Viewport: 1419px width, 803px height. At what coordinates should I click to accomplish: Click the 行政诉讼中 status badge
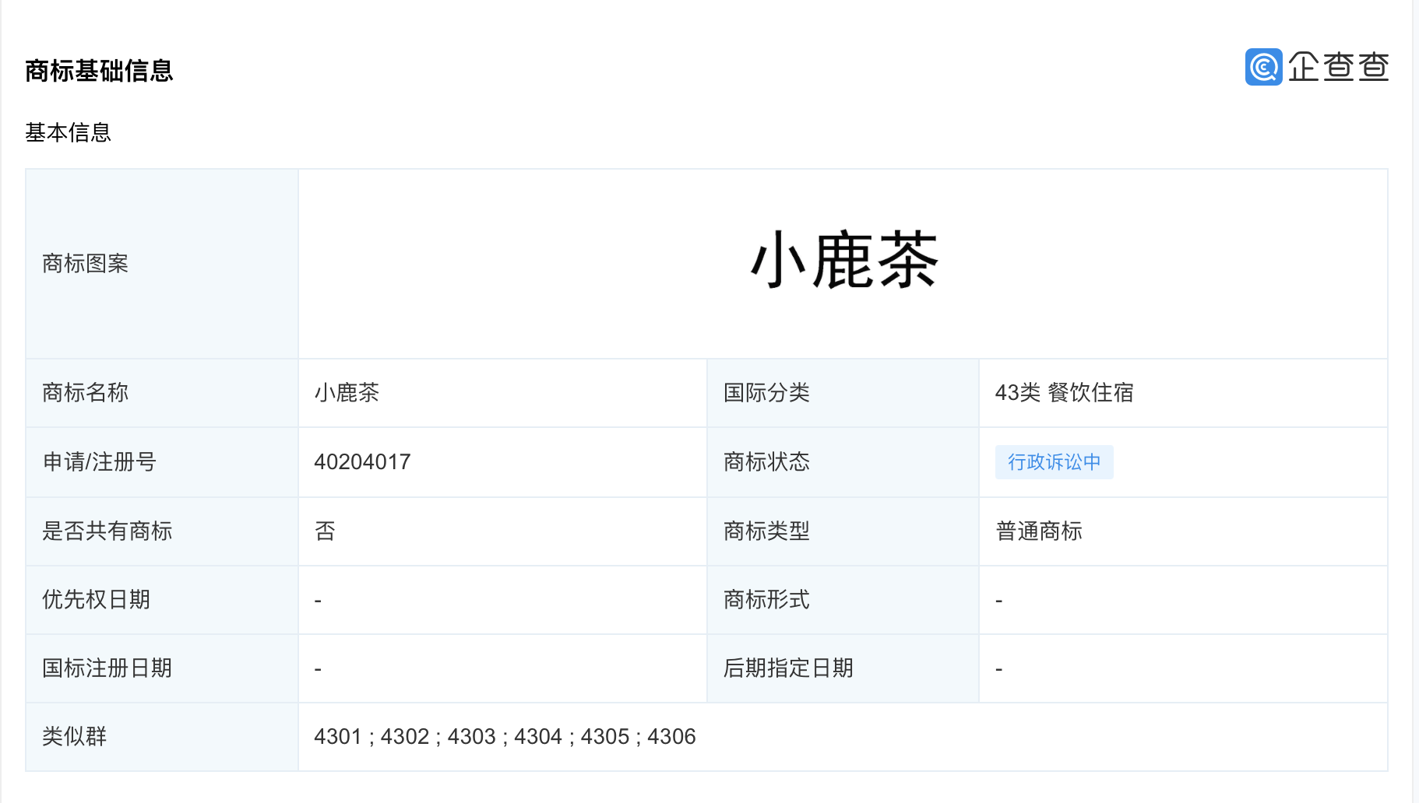click(x=1054, y=462)
